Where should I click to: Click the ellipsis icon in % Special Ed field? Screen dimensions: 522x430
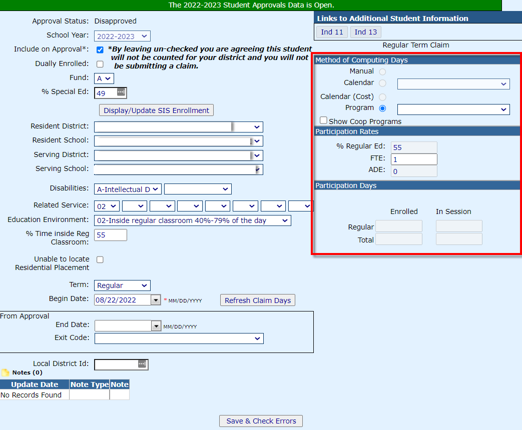coord(121,92)
